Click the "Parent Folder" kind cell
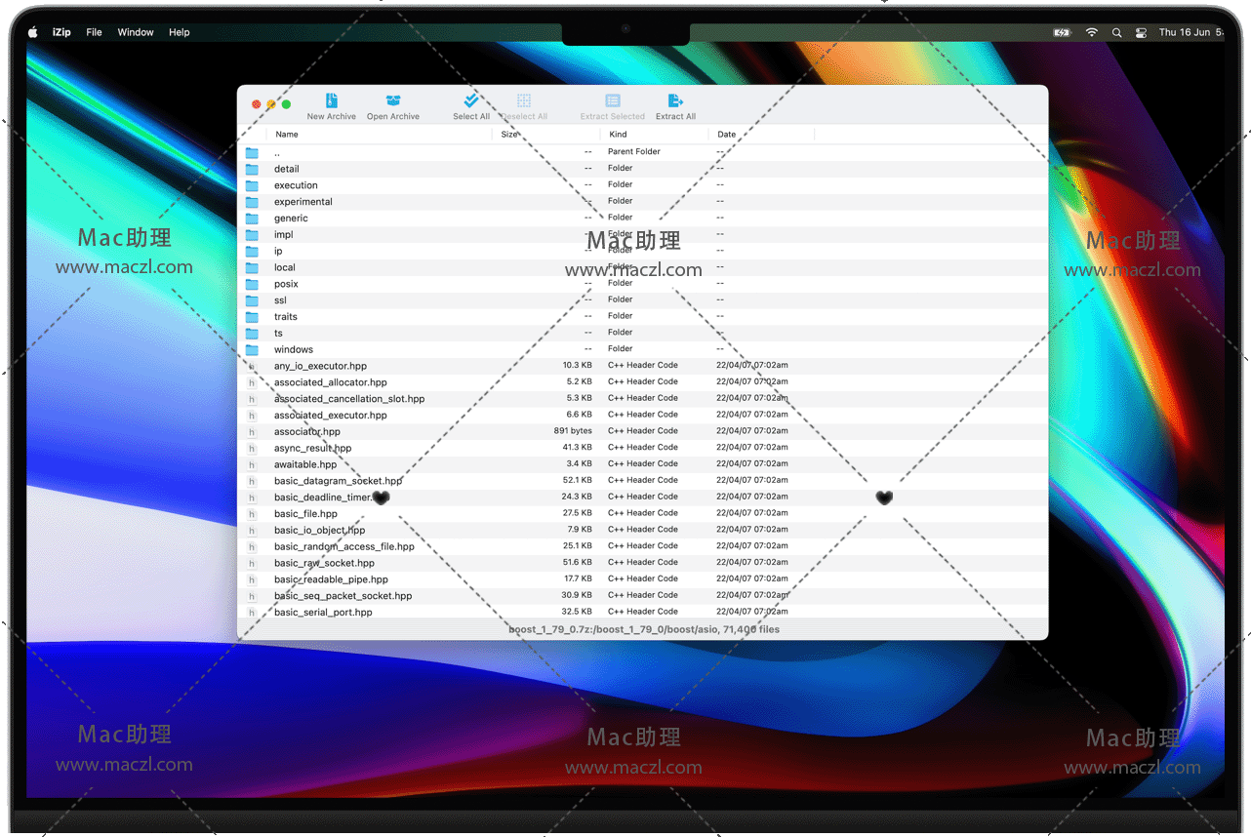Viewport: 1251px width, 837px height. [634, 152]
